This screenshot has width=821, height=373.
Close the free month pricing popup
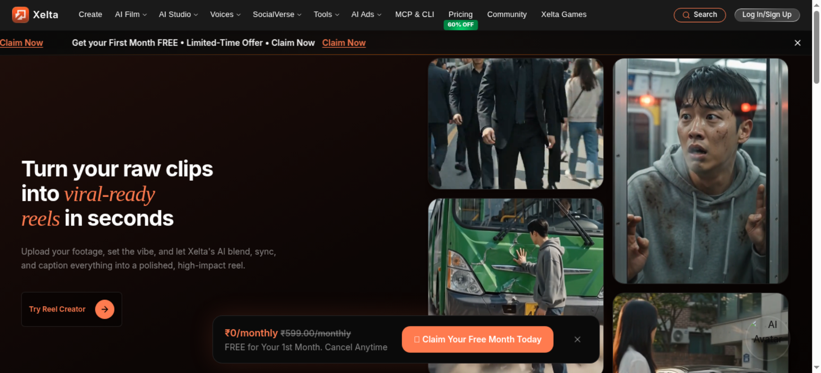click(x=578, y=339)
